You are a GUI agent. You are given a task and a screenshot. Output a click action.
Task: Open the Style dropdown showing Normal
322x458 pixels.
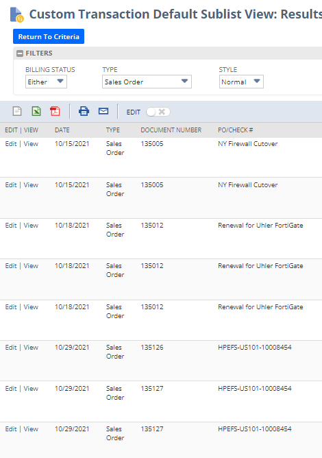tap(241, 82)
